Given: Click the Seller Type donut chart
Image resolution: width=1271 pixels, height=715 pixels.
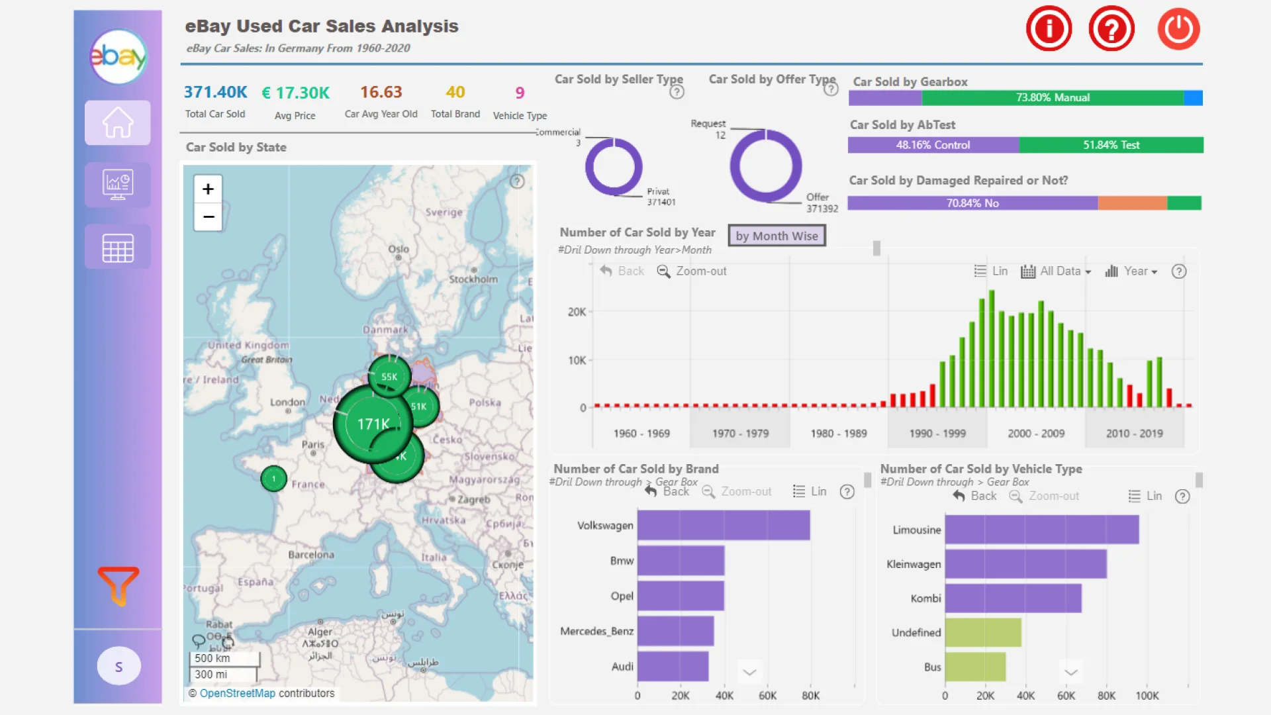Looking at the screenshot, I should [x=614, y=166].
